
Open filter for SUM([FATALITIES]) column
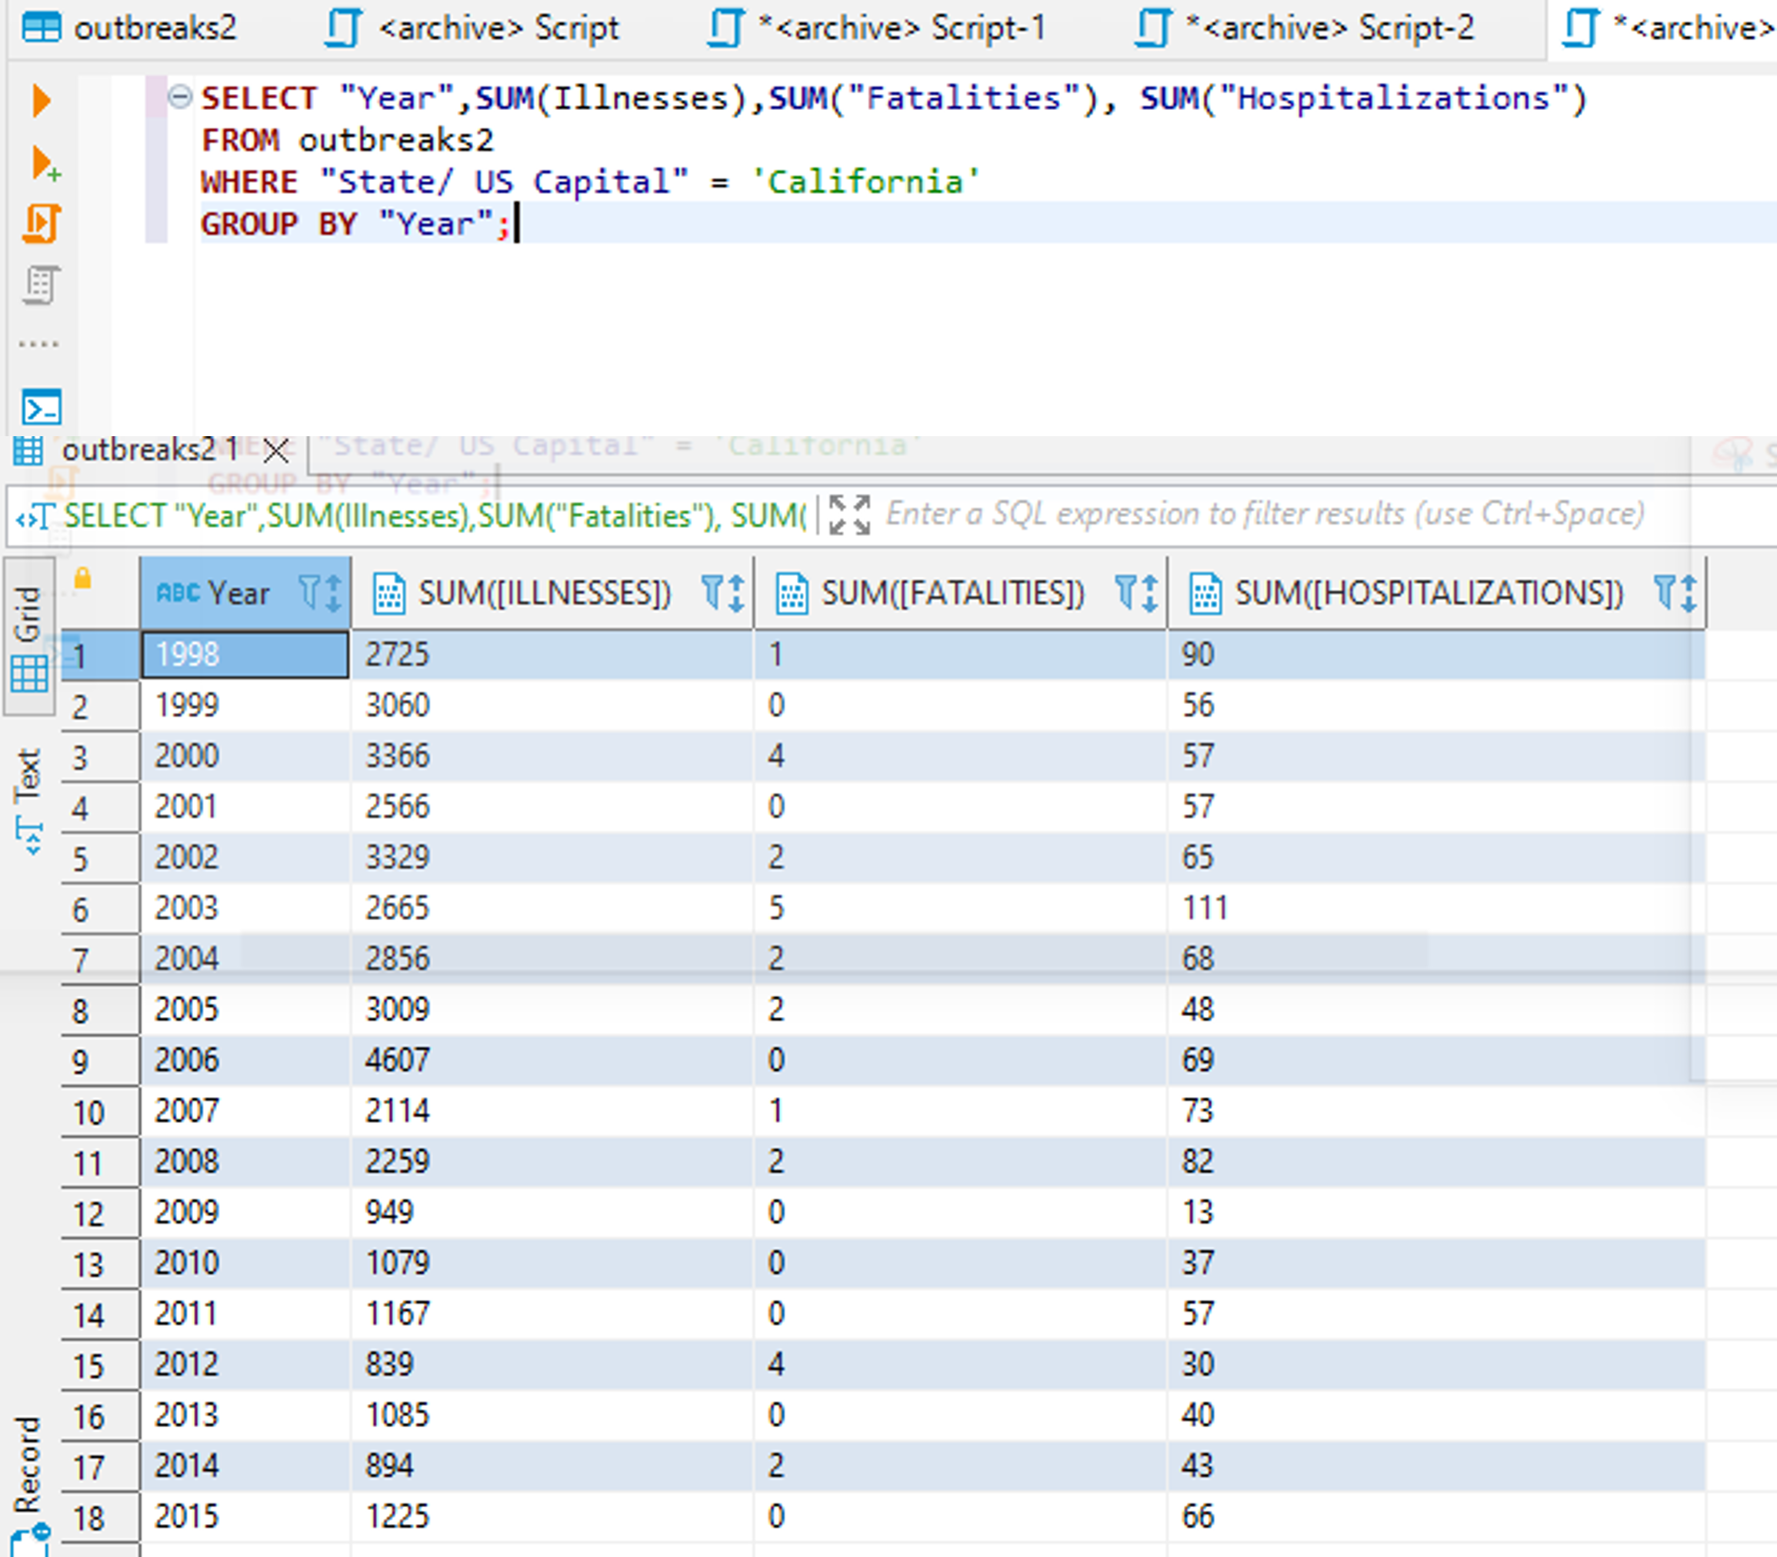point(1125,592)
